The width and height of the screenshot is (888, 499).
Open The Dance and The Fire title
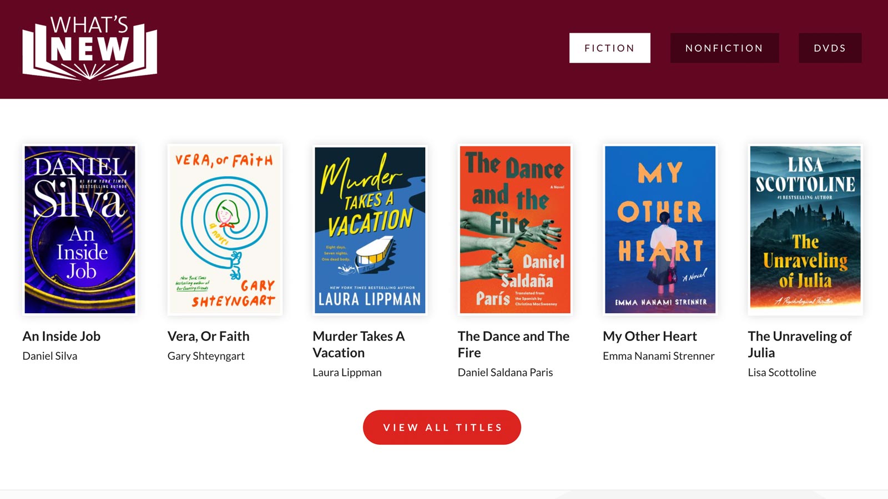pos(513,344)
